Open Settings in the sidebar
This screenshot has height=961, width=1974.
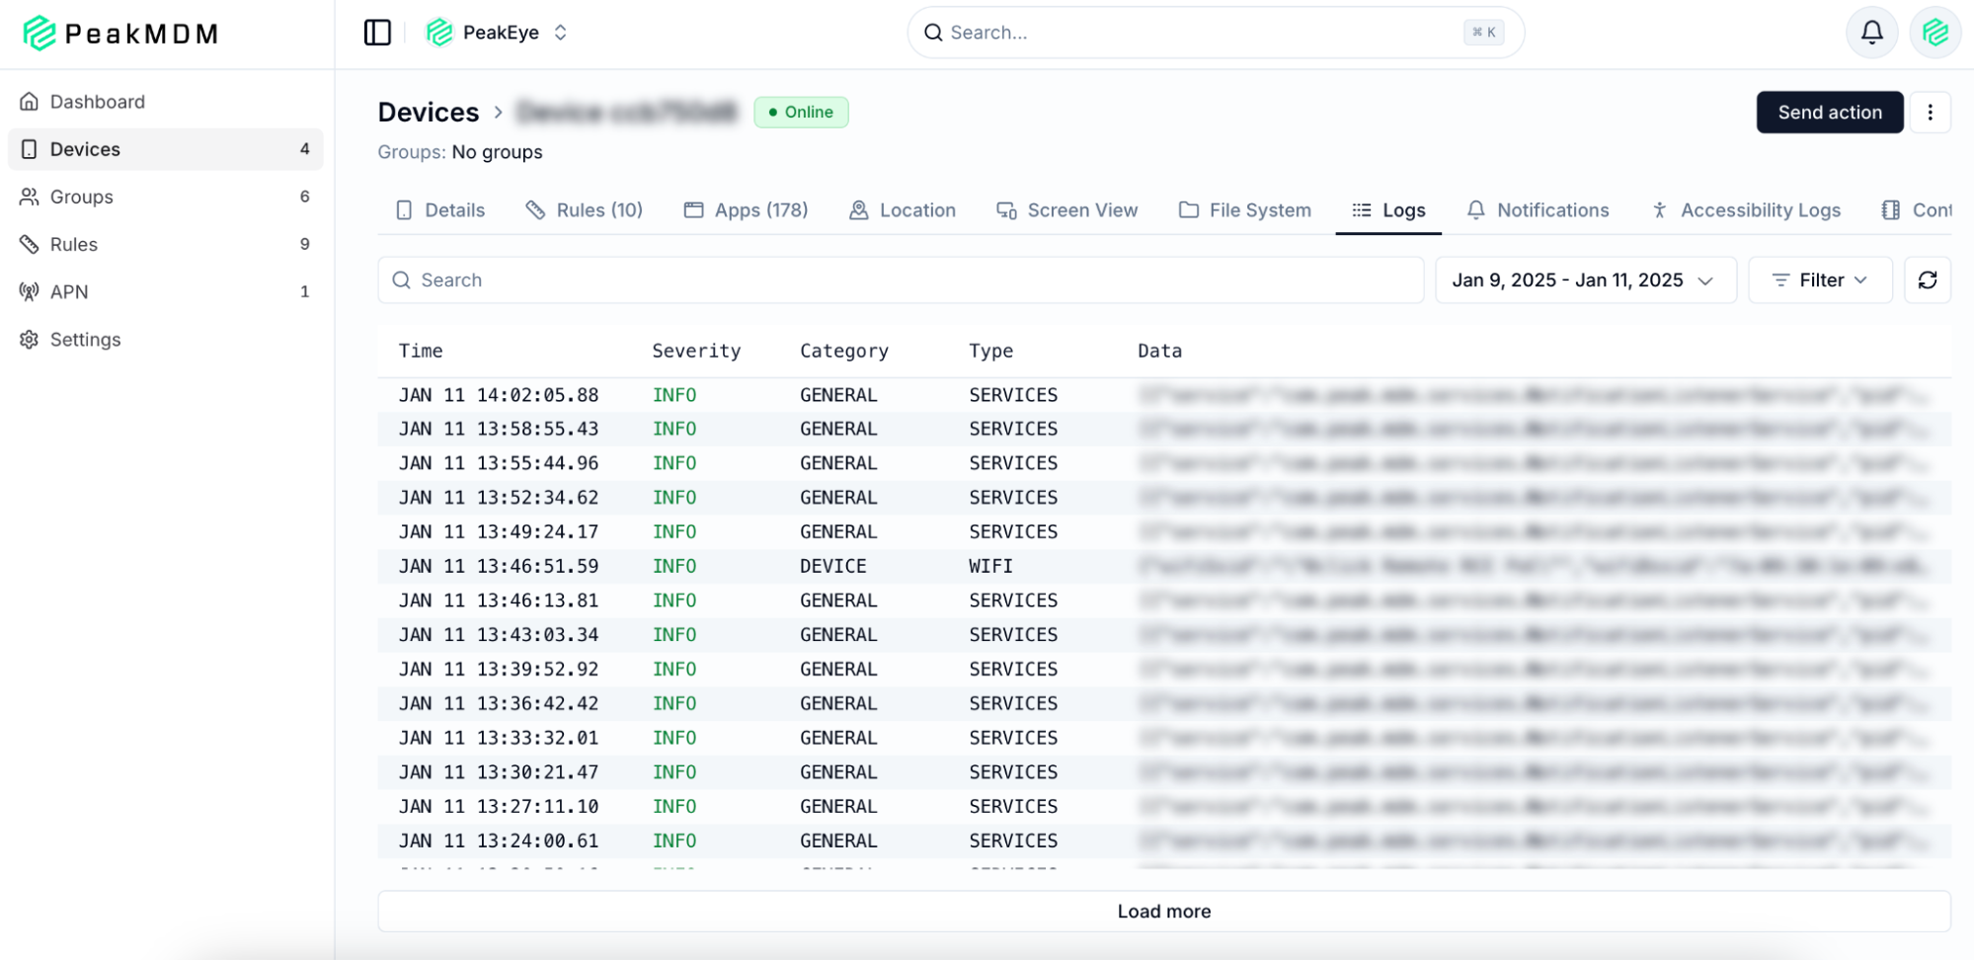point(85,339)
